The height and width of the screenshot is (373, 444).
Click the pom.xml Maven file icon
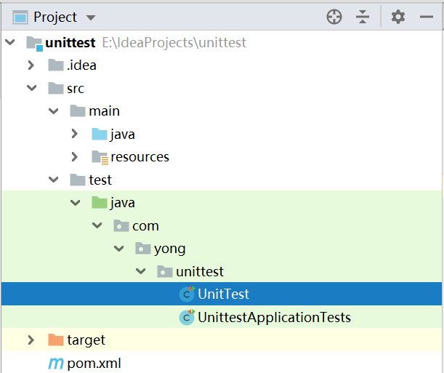pyautogui.click(x=55, y=363)
